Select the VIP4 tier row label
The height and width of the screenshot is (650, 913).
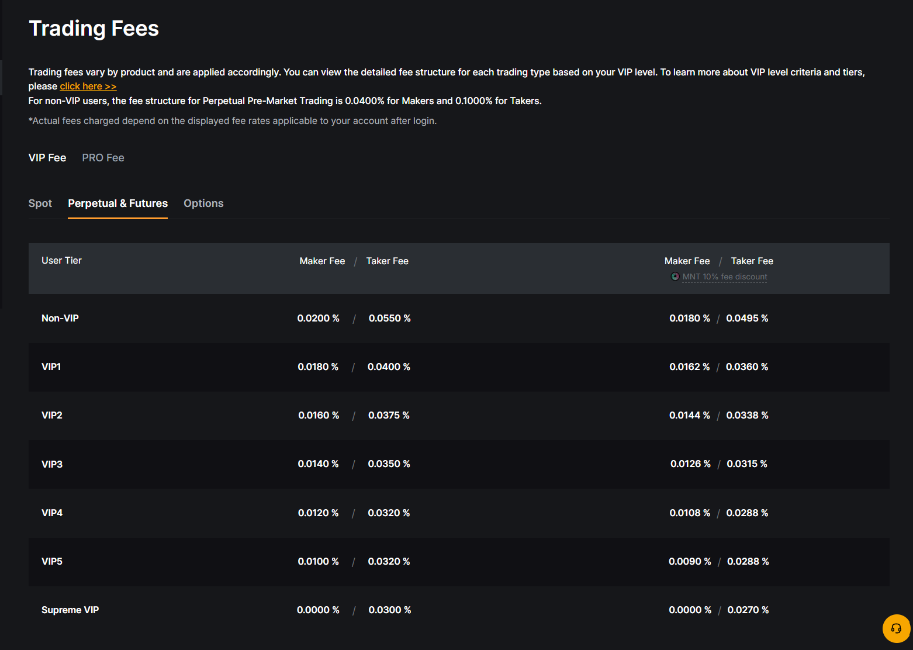point(52,513)
